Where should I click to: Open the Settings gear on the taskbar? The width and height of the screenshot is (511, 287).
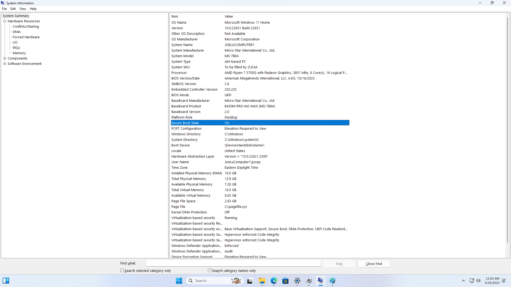[x=297, y=281]
